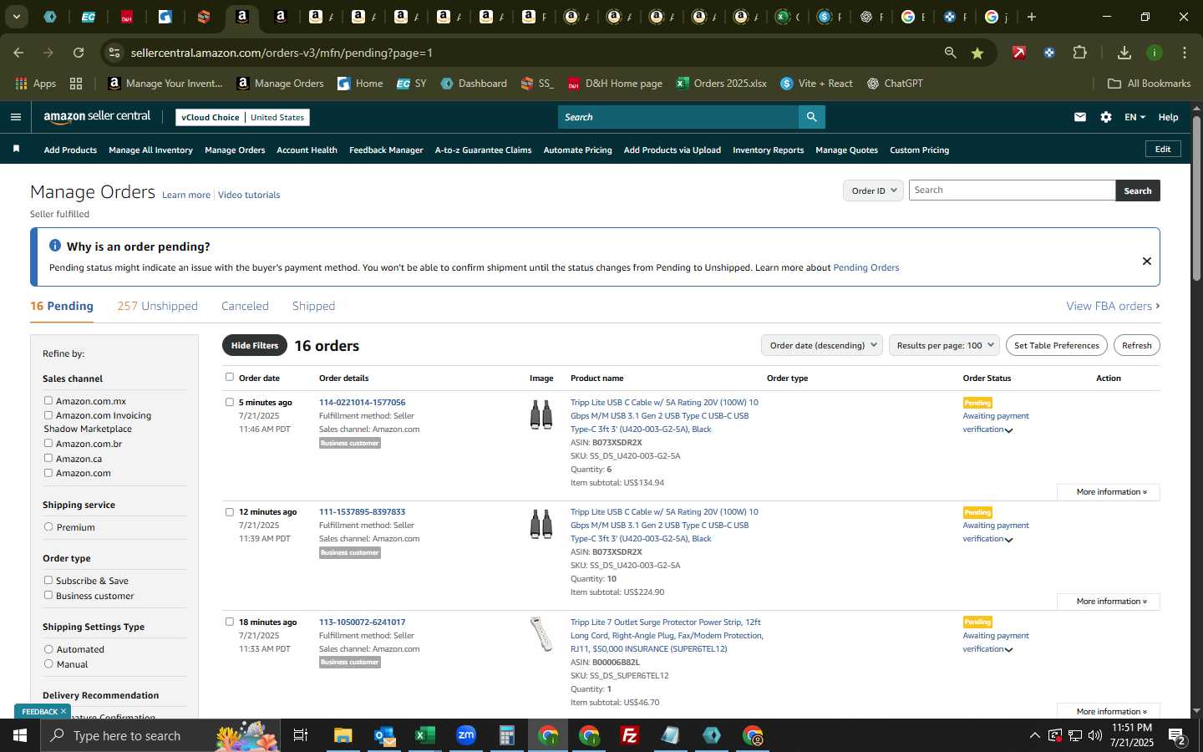Open the Automate Pricing menu item
The image size is (1203, 752).
tap(577, 150)
